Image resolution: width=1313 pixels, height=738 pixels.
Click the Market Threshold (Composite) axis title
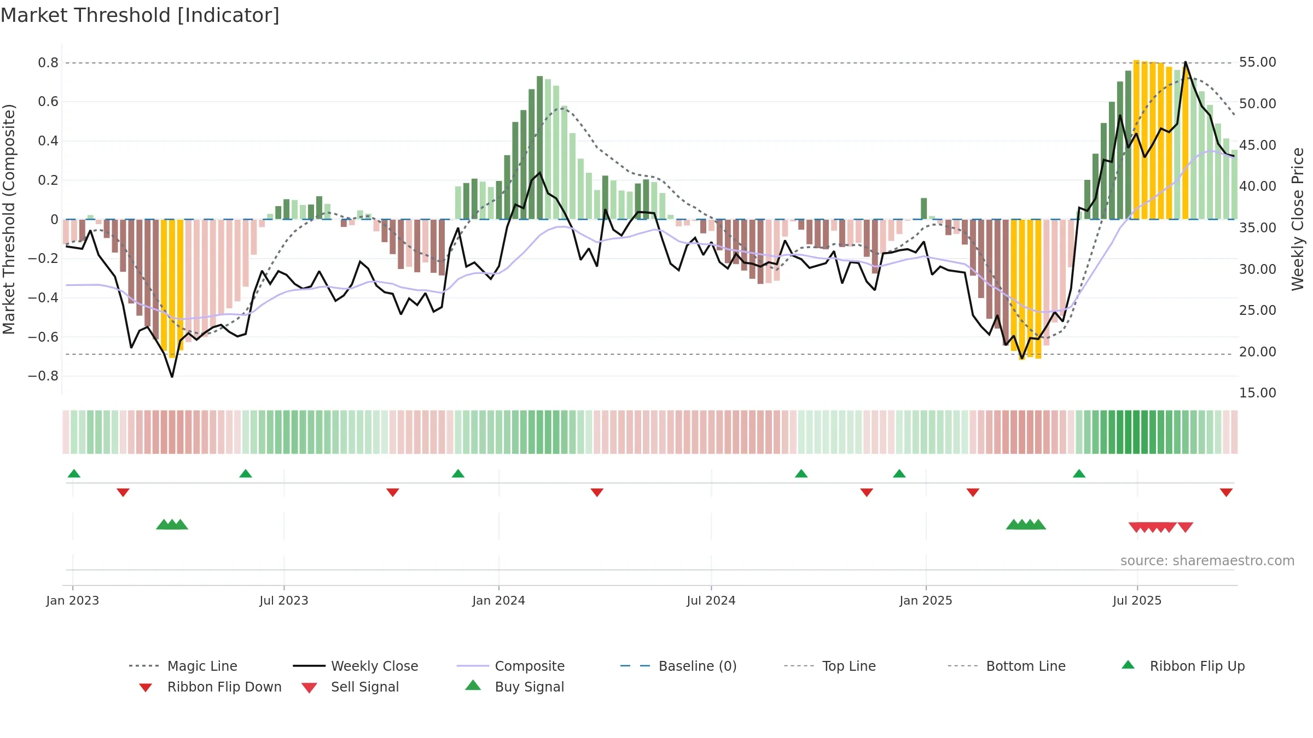[9, 219]
